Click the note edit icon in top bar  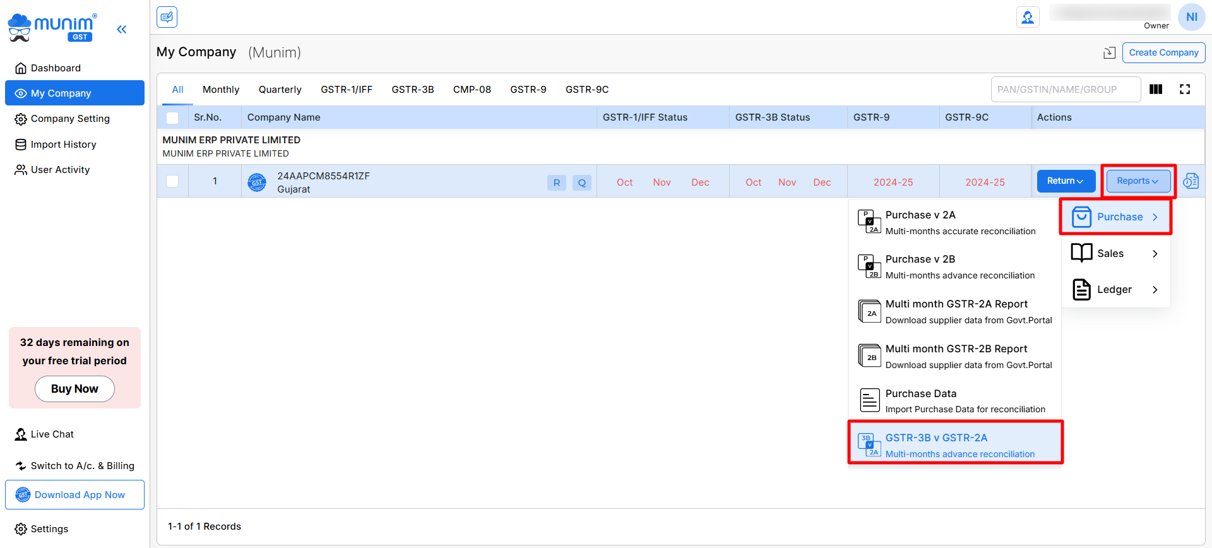point(167,17)
